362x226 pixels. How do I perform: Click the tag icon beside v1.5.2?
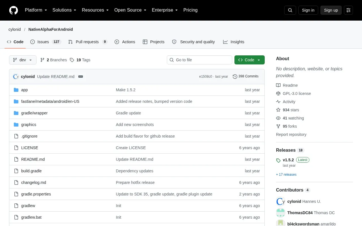(x=278, y=160)
